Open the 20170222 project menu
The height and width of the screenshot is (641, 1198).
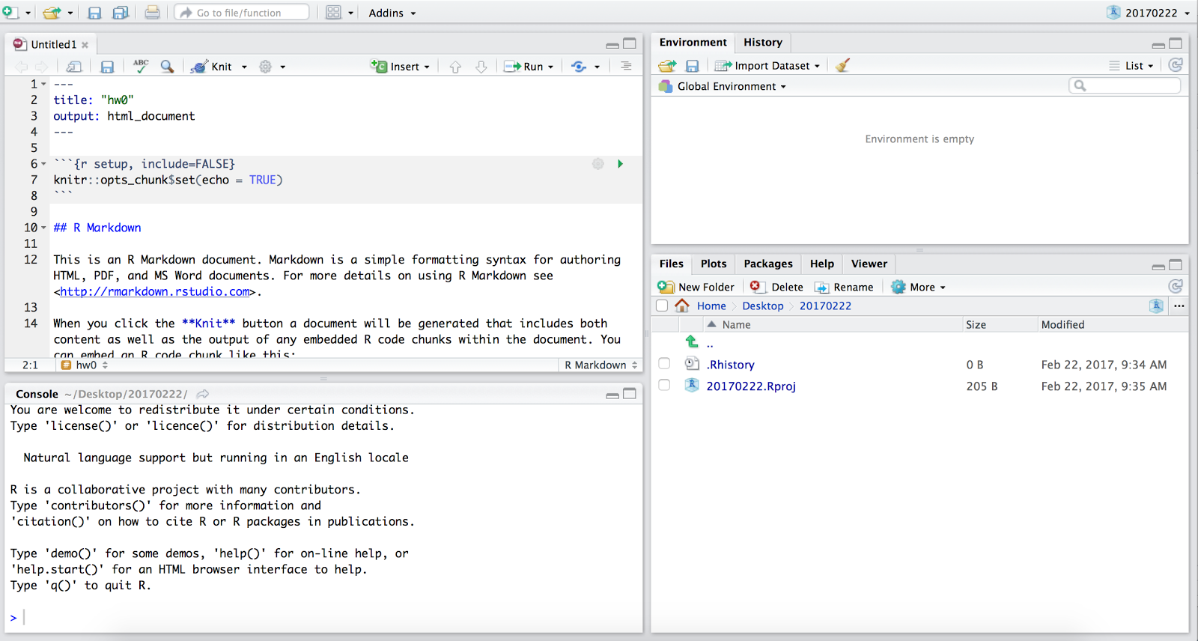tap(1148, 13)
